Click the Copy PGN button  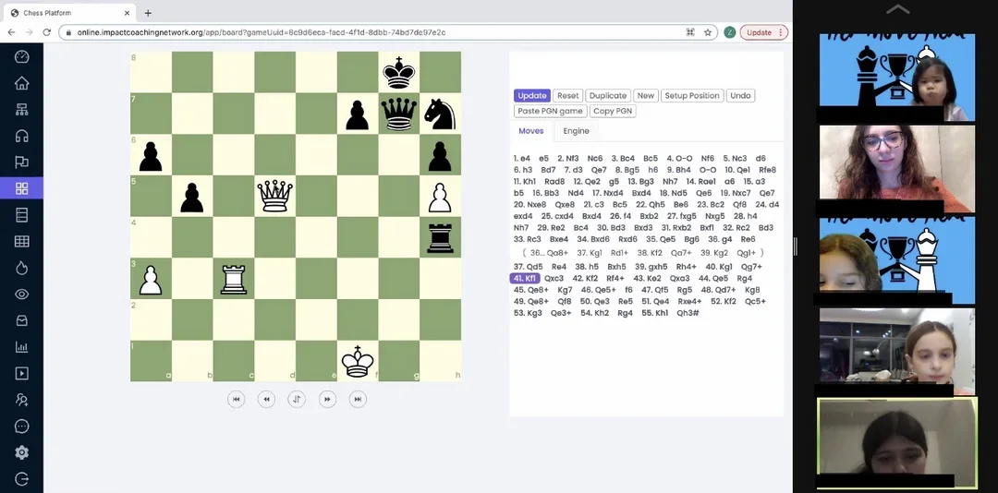[x=612, y=111]
